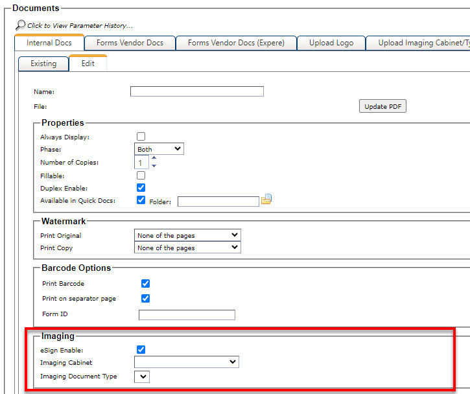Click into the Name text field

coord(196,91)
